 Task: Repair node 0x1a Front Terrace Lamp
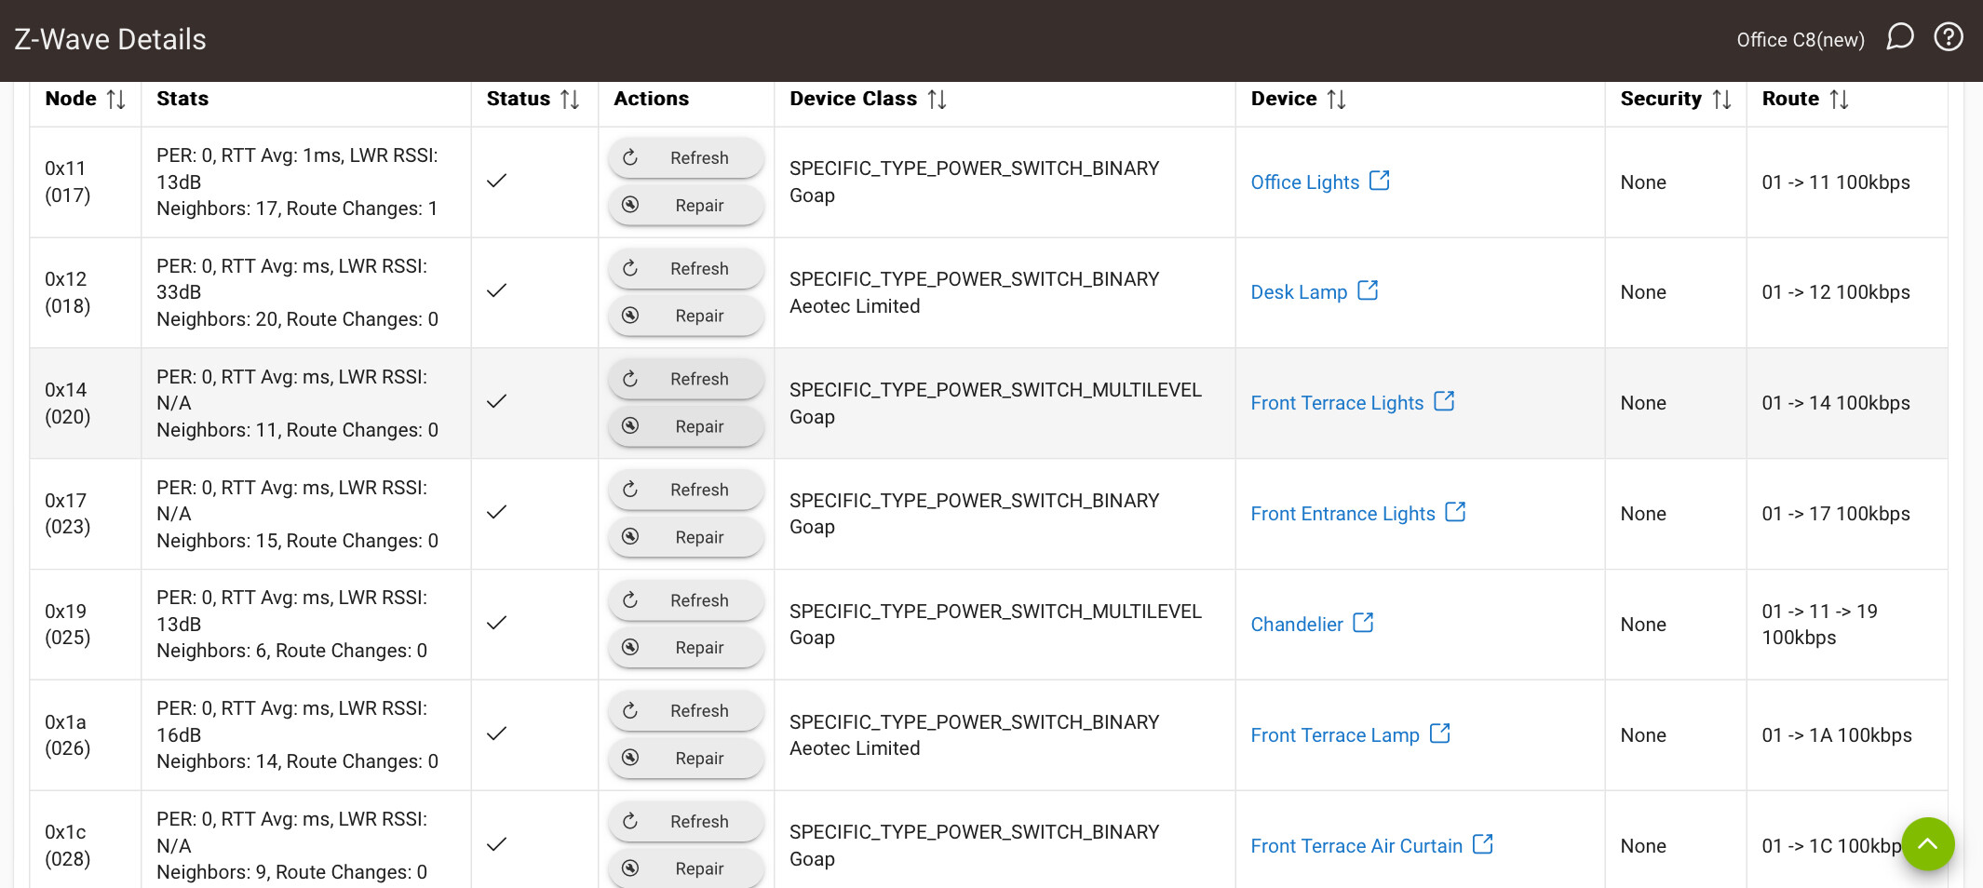pyautogui.click(x=686, y=759)
